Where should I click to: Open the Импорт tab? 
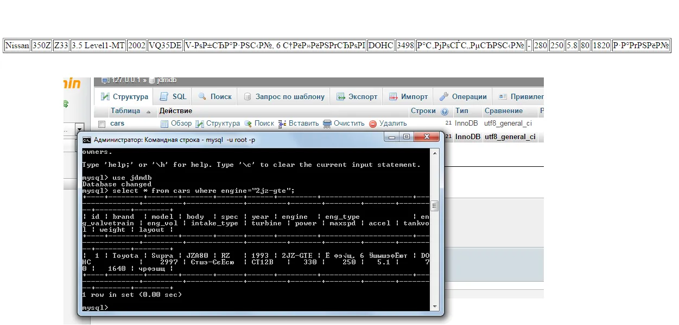point(408,97)
